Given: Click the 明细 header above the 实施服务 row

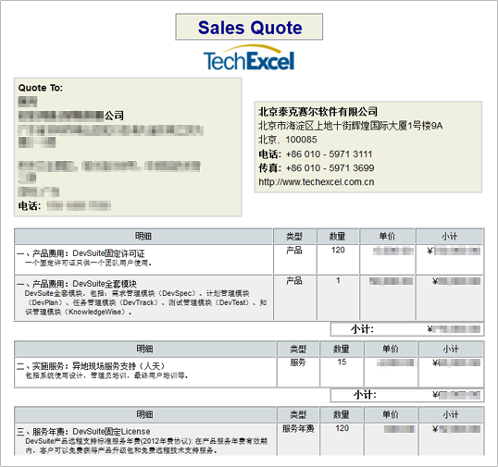Looking at the screenshot, I should (x=144, y=349).
